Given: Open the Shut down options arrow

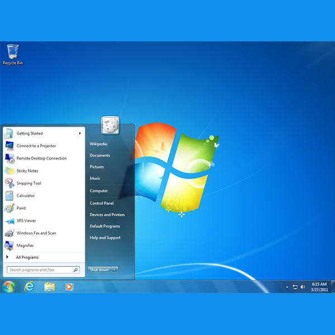Looking at the screenshot, I should pyautogui.click(x=114, y=270).
